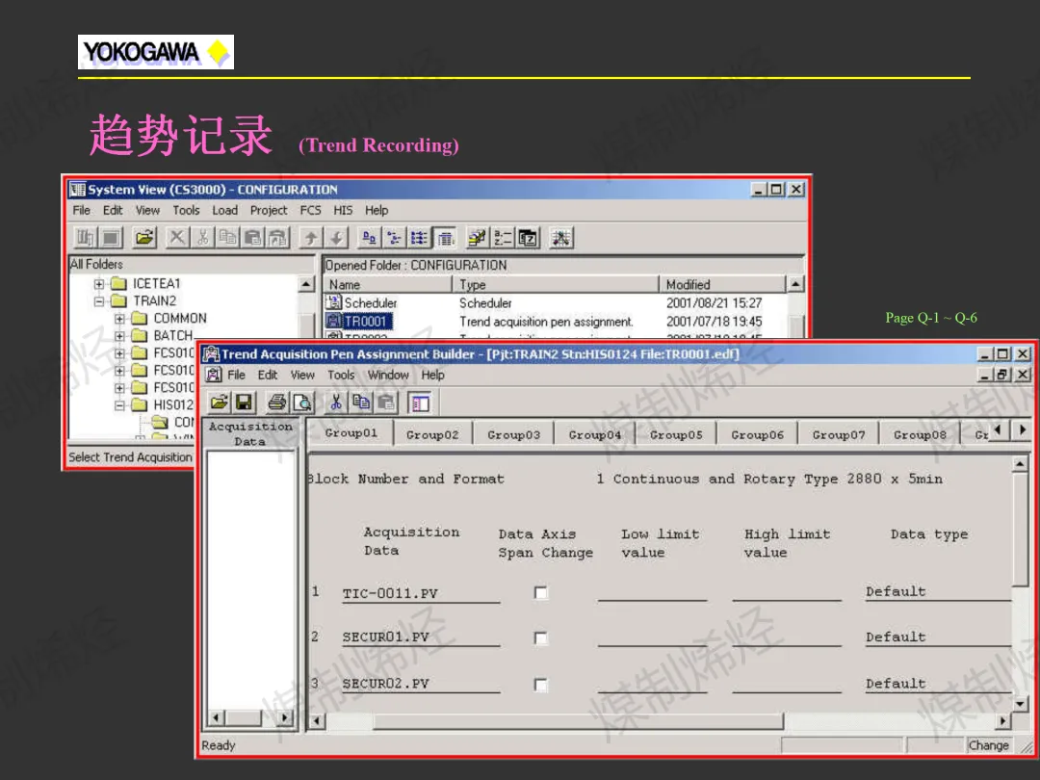Click the Data type field for SECUR02.PV
The image size is (1040, 780).
tap(938, 684)
